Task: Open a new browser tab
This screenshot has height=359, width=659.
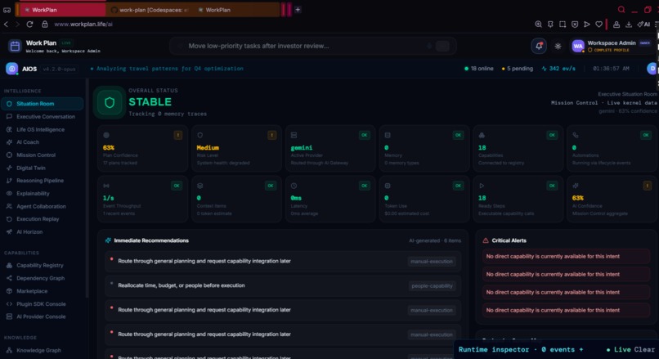Action: 298,9
